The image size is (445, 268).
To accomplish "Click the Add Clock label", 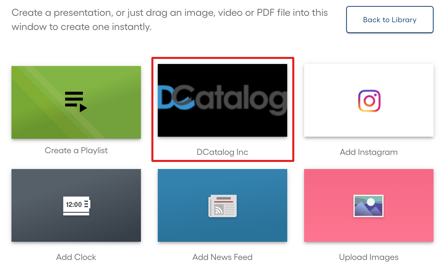I will (x=76, y=257).
